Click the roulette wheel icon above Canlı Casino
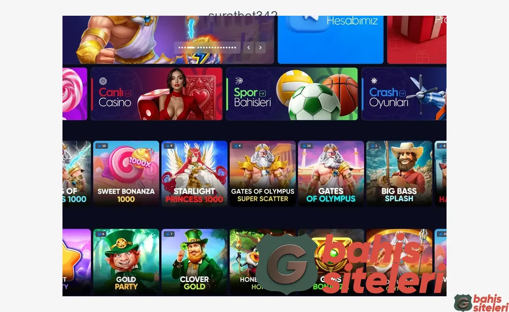509x312 pixels. coord(103,81)
